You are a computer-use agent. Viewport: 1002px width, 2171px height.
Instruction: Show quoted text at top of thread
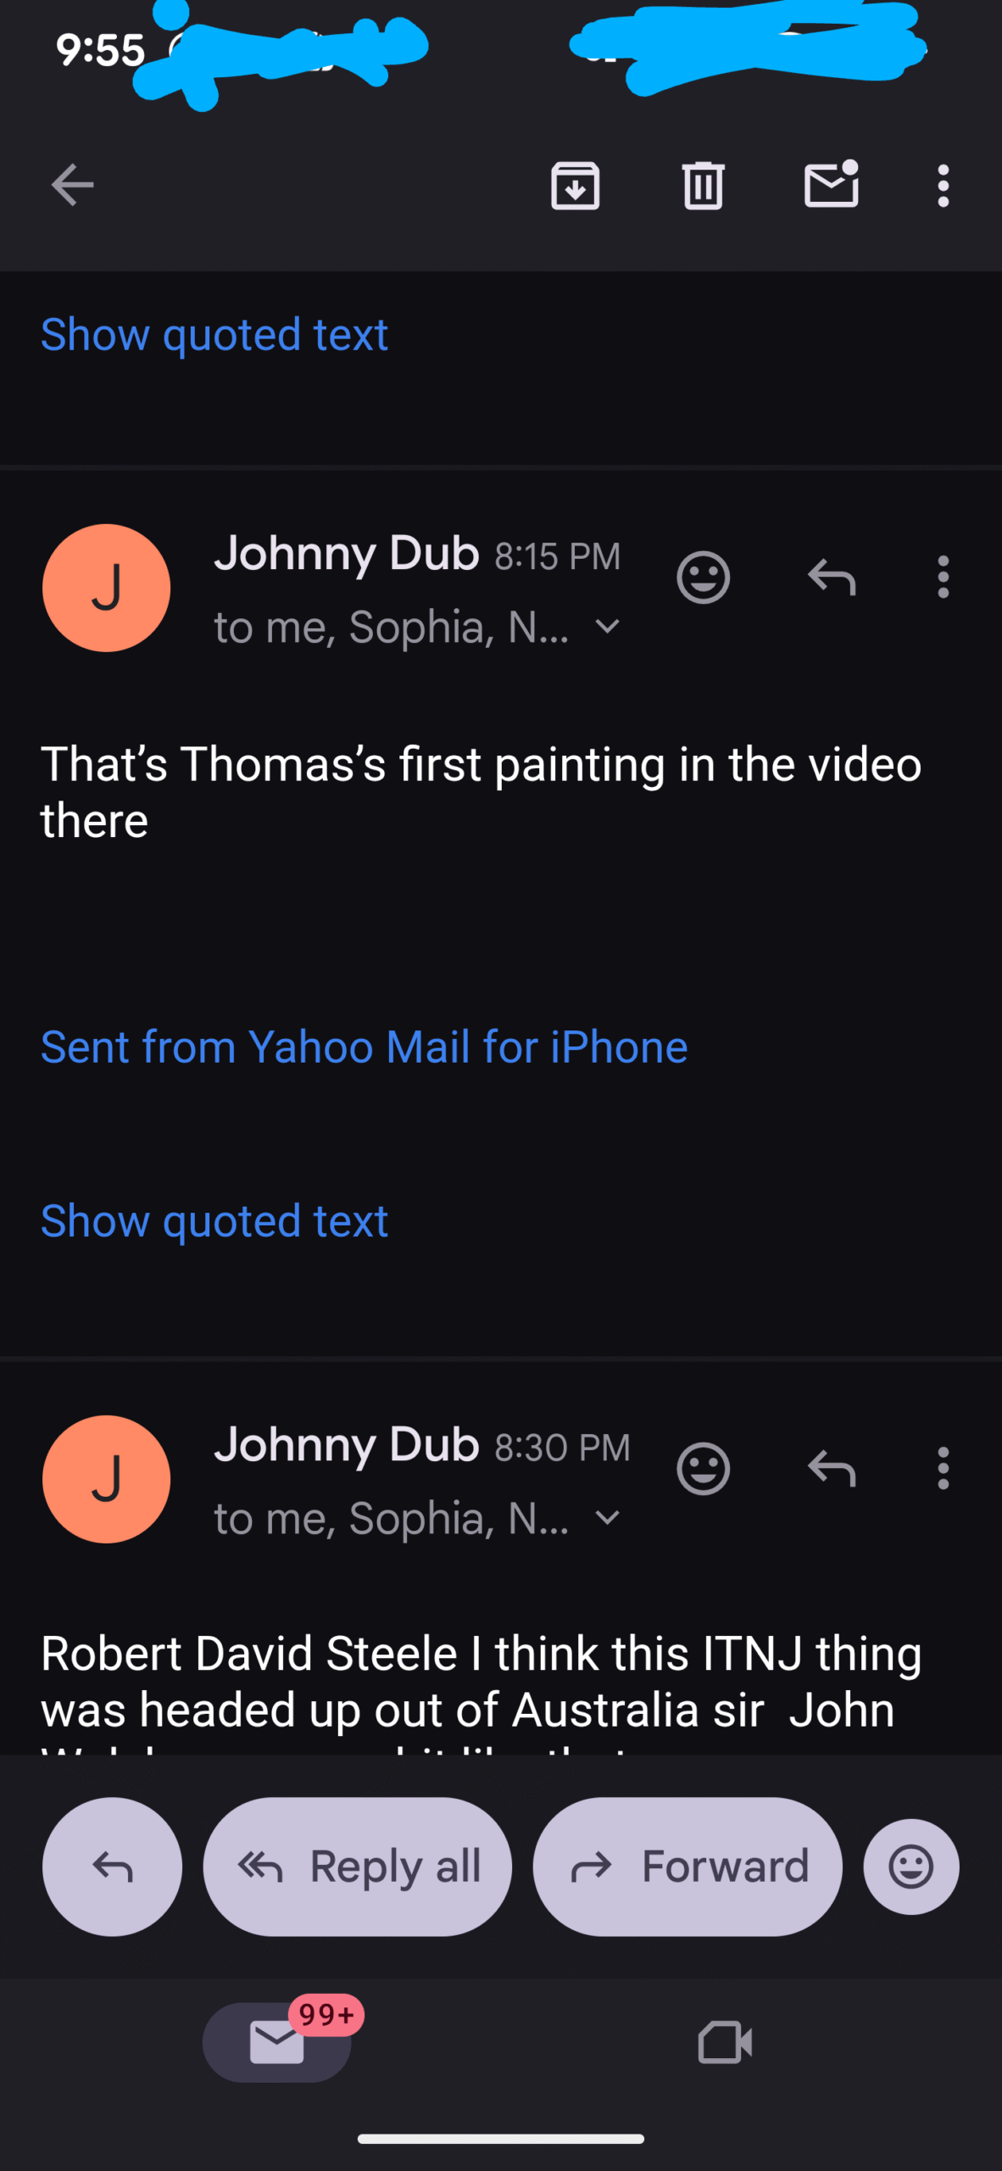(x=214, y=335)
